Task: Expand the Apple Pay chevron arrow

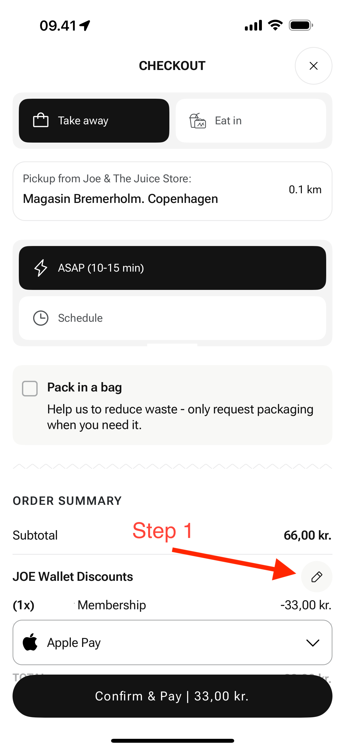Action: point(313,643)
